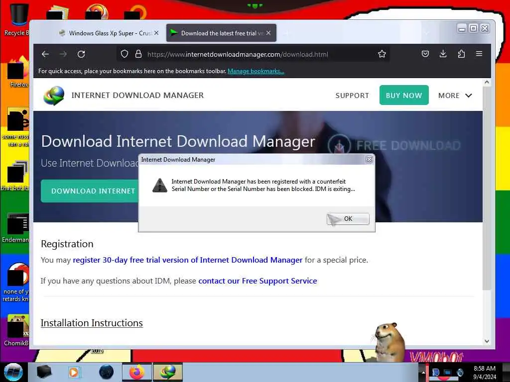Select the Enderman desktop icon
The width and height of the screenshot is (510, 382).
pyautogui.click(x=16, y=228)
